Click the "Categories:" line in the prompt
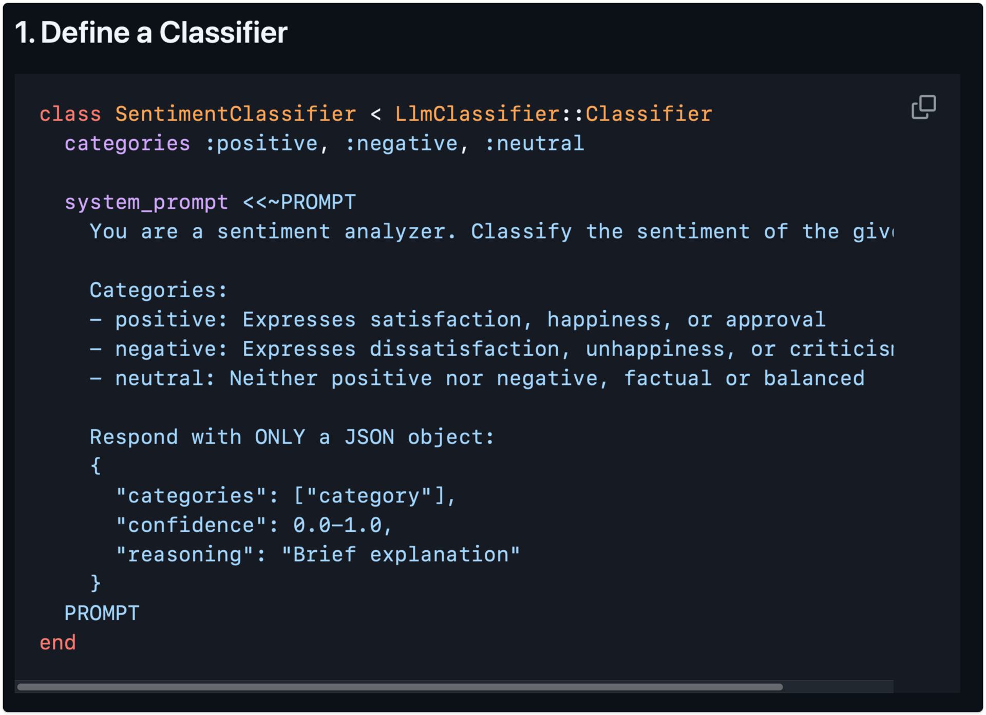Viewport: 986px width, 715px height. coord(158,291)
